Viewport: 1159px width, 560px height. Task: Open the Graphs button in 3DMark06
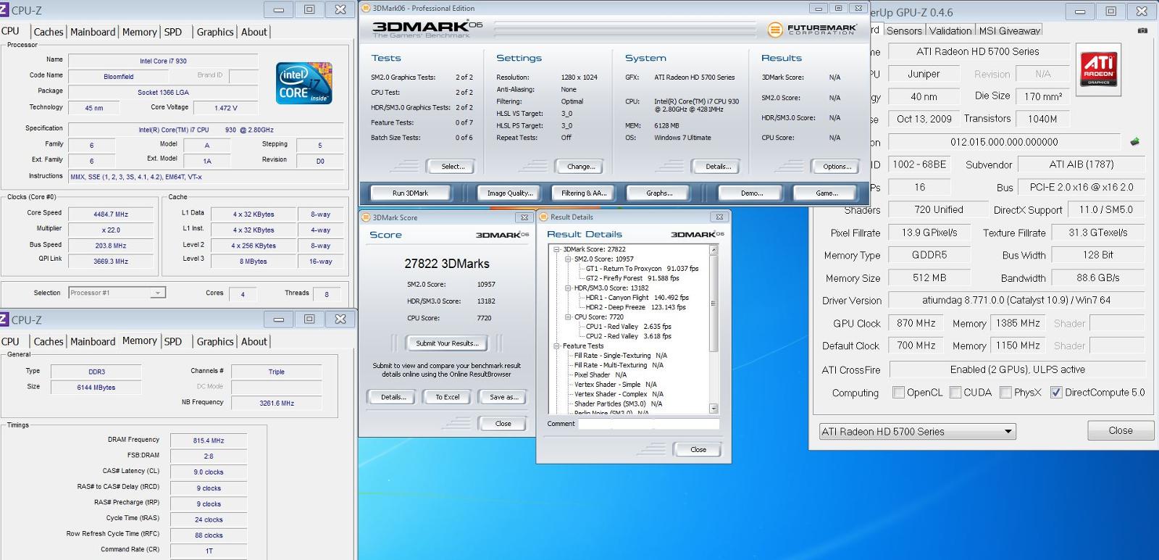[659, 193]
